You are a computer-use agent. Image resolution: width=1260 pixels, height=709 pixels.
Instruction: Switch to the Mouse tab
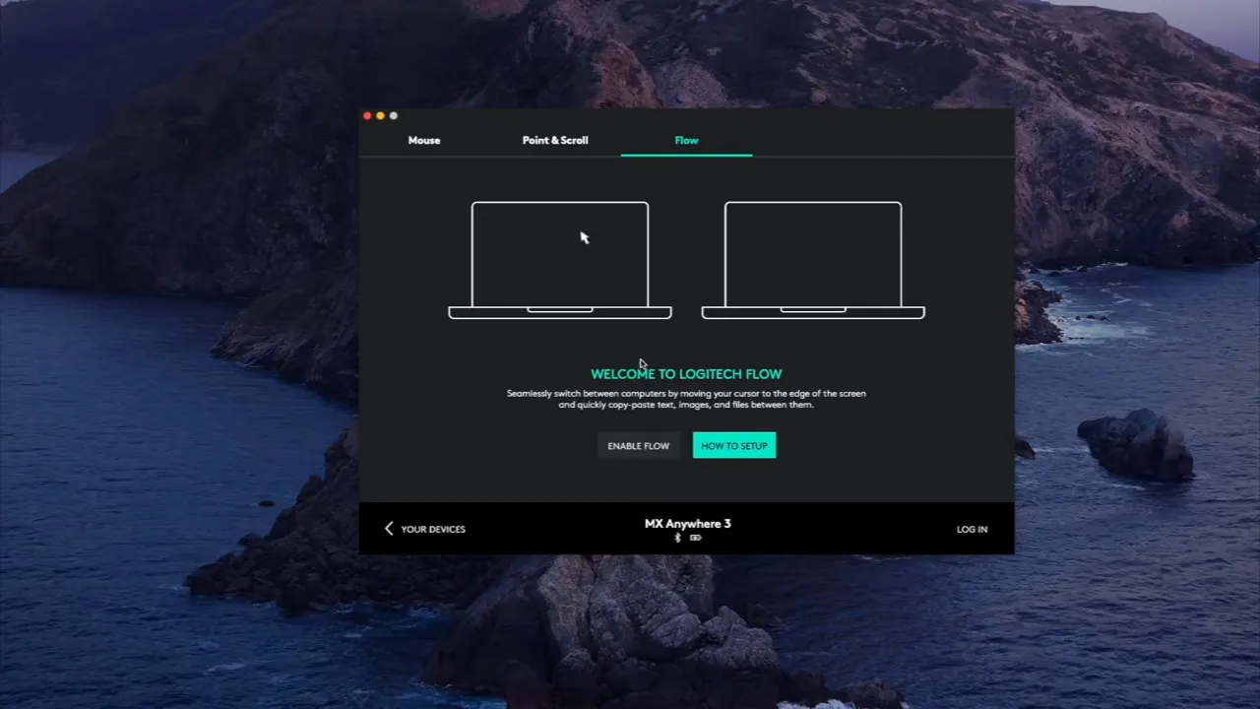pyautogui.click(x=424, y=140)
